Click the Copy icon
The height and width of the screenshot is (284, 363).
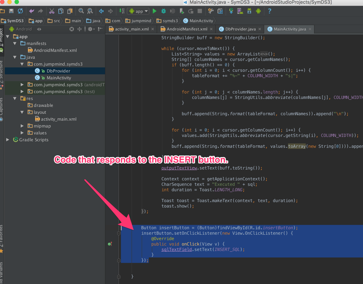[61, 11]
